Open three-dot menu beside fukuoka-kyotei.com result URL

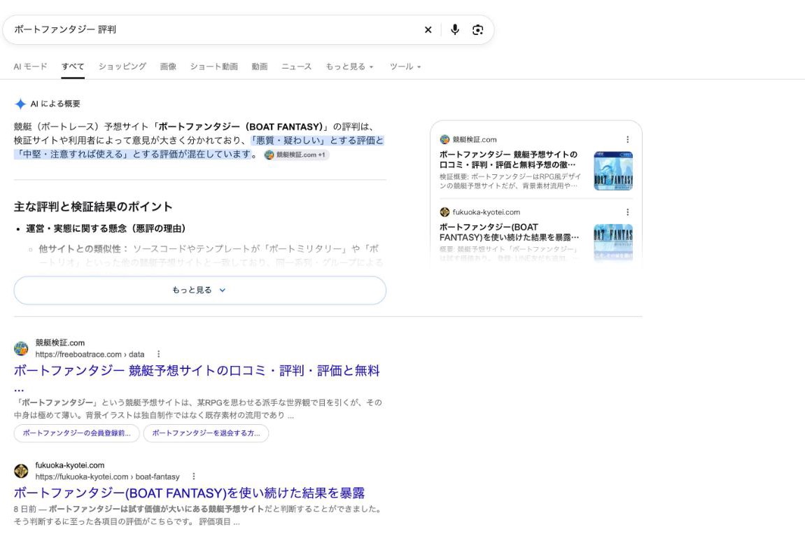click(x=193, y=477)
